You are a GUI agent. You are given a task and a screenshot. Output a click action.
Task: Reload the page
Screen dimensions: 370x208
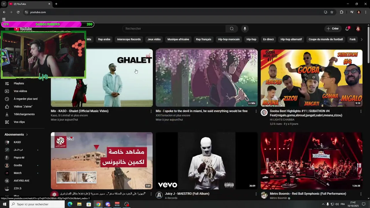18,12
